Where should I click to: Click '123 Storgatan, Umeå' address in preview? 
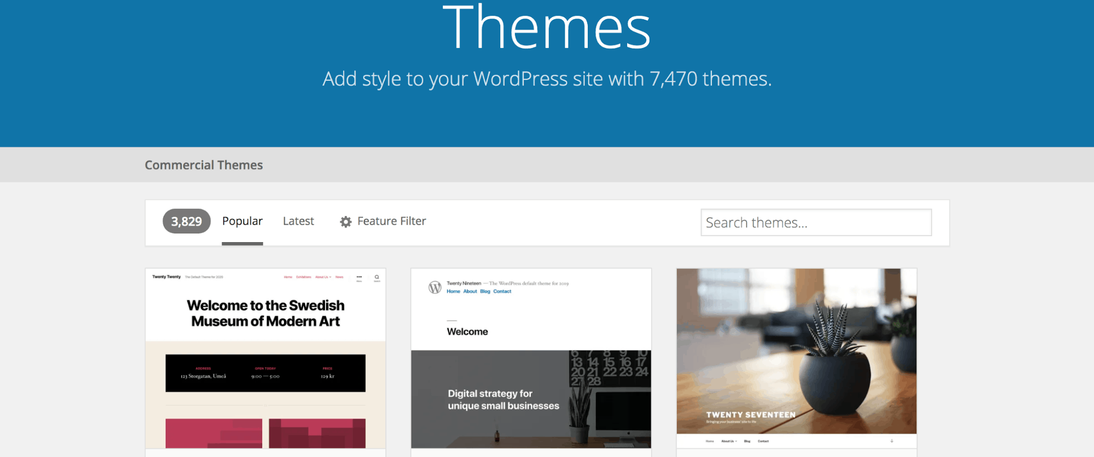[203, 376]
